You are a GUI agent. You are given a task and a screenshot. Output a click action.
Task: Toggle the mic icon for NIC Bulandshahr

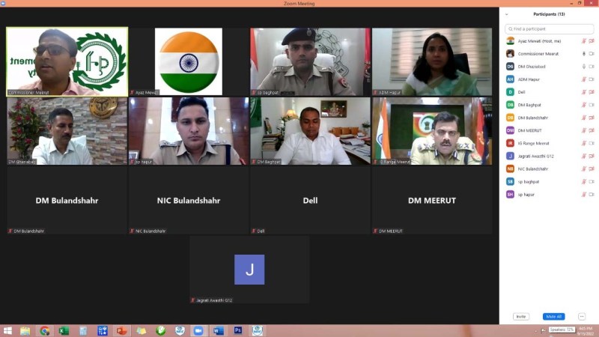click(583, 168)
